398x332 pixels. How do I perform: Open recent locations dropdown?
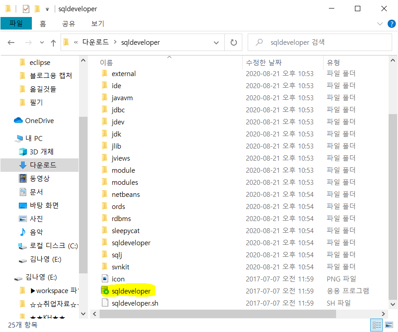42,43
